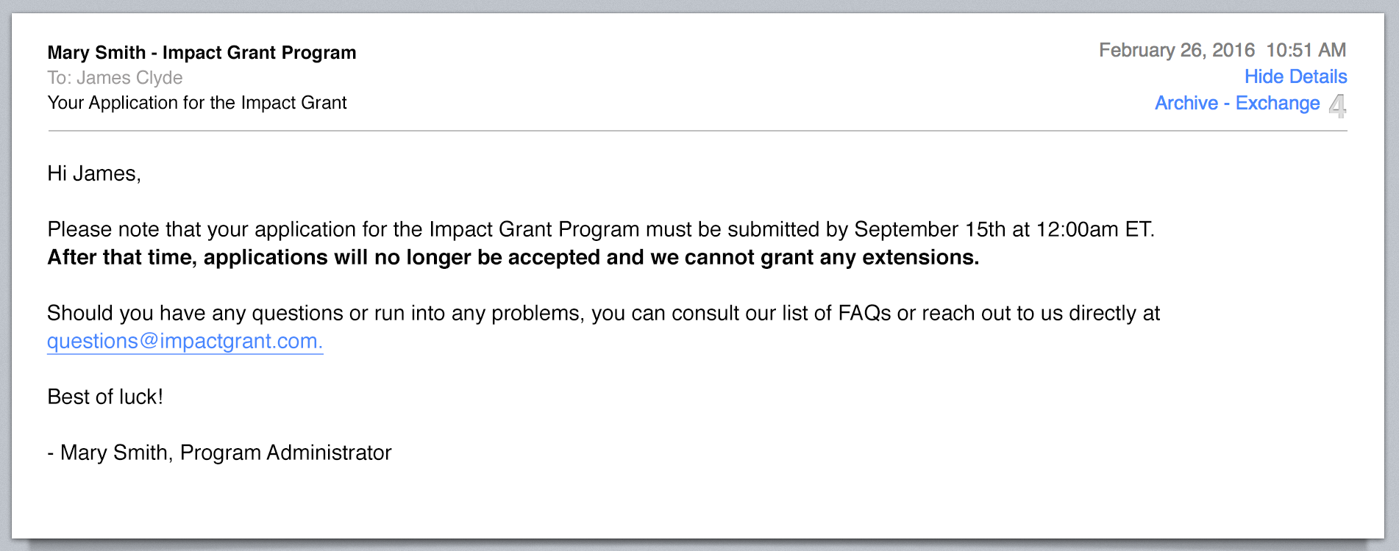Click the word FAQs in the message

tap(864, 313)
